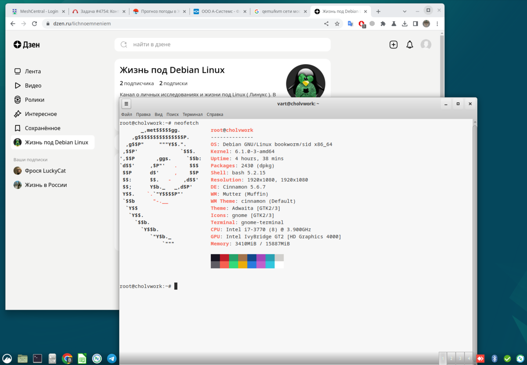This screenshot has width=527, height=365.
Task: Switch to Задача #4754 tab
Action: click(99, 11)
